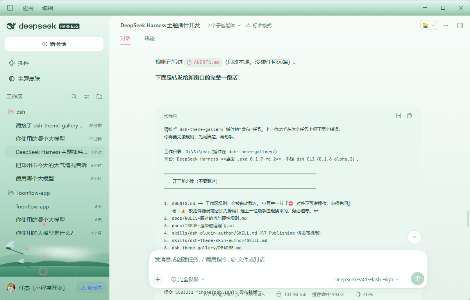Click the 新版本 update button
Image resolution: width=470 pixels, height=300 pixels.
(x=91, y=288)
